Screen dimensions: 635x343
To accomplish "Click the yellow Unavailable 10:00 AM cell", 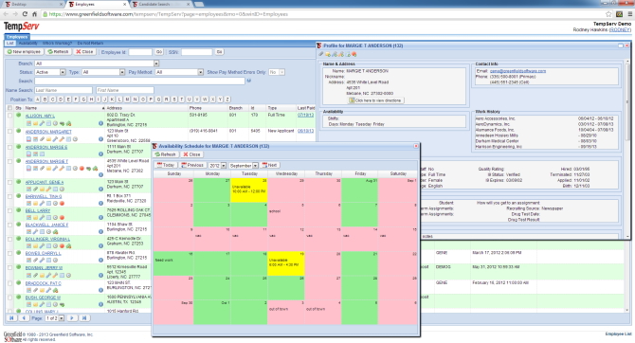I will point(248,190).
